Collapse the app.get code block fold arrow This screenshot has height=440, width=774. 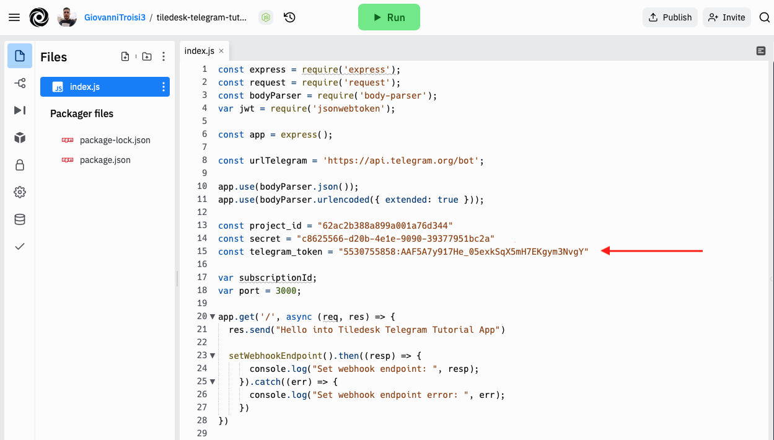pyautogui.click(x=213, y=317)
